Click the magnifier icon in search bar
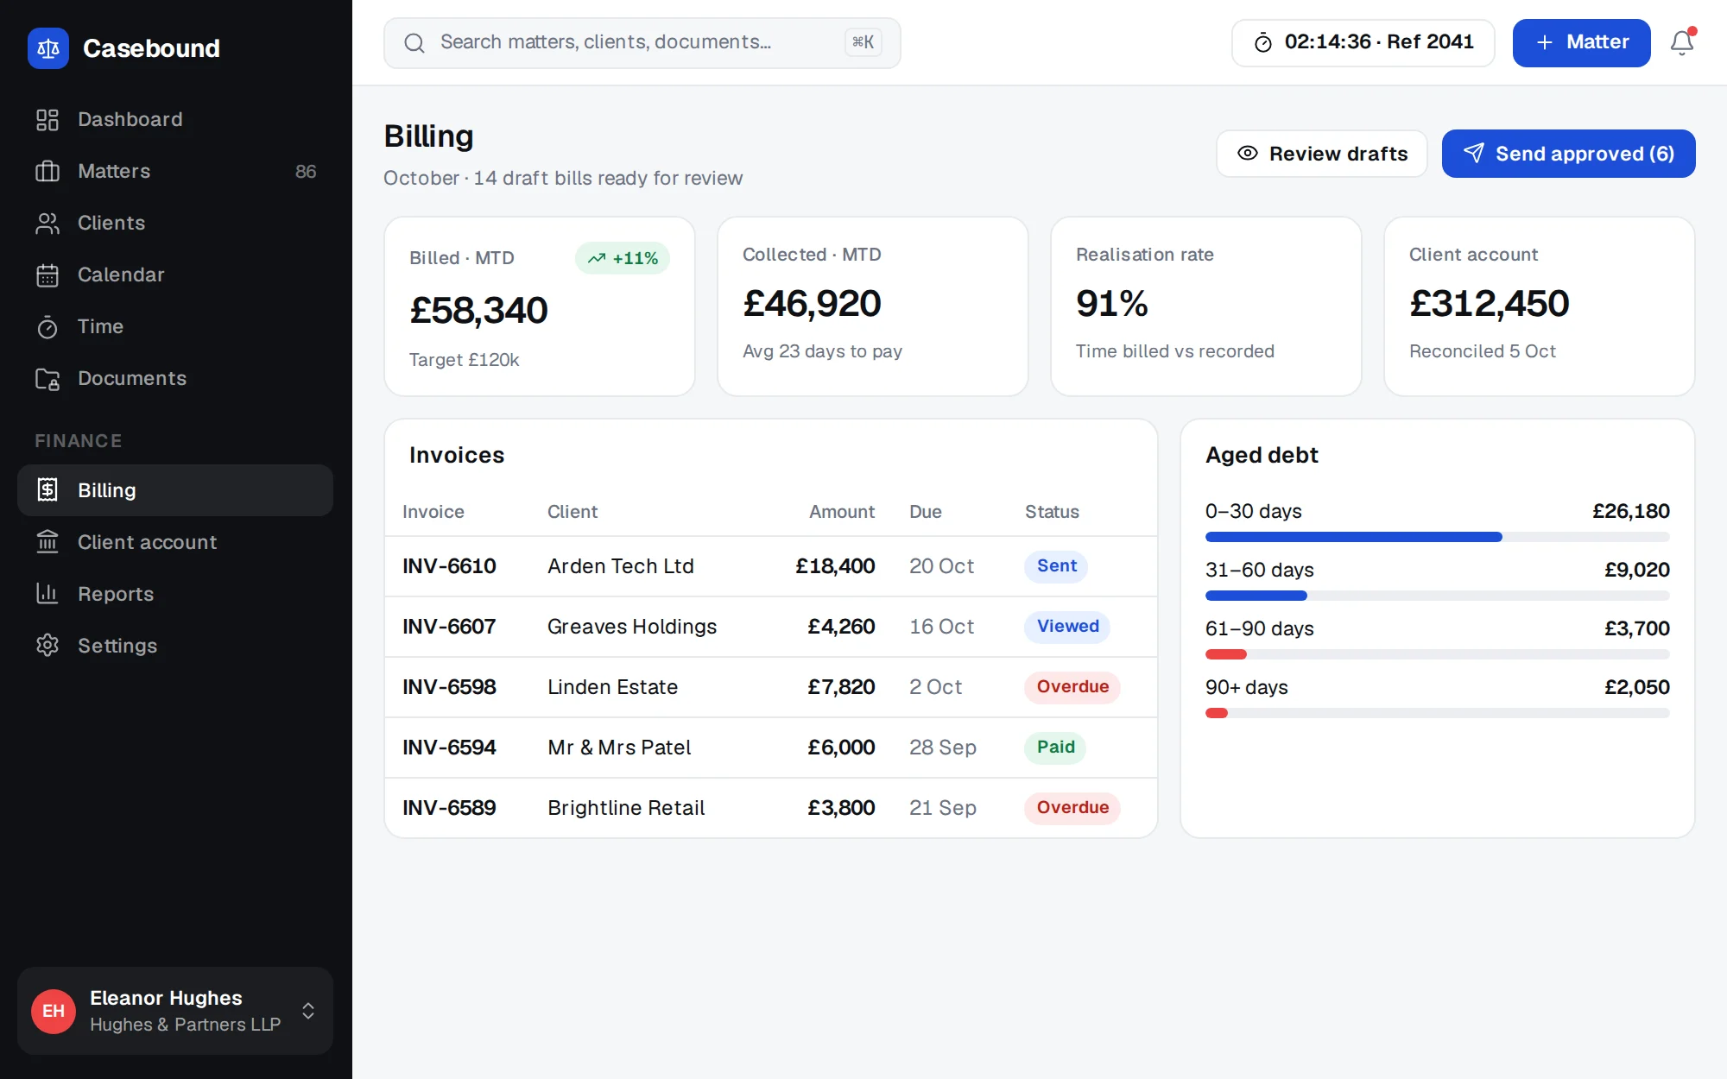 [414, 43]
